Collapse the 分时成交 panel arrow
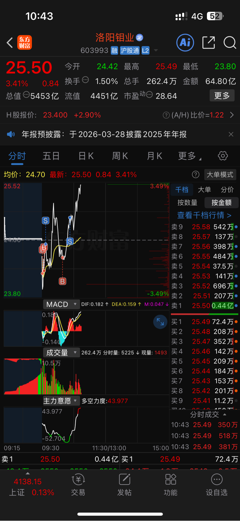This screenshot has height=521, width=240. [225, 414]
